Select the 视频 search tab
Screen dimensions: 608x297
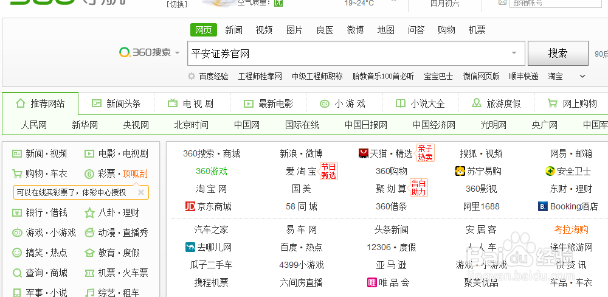click(x=264, y=30)
